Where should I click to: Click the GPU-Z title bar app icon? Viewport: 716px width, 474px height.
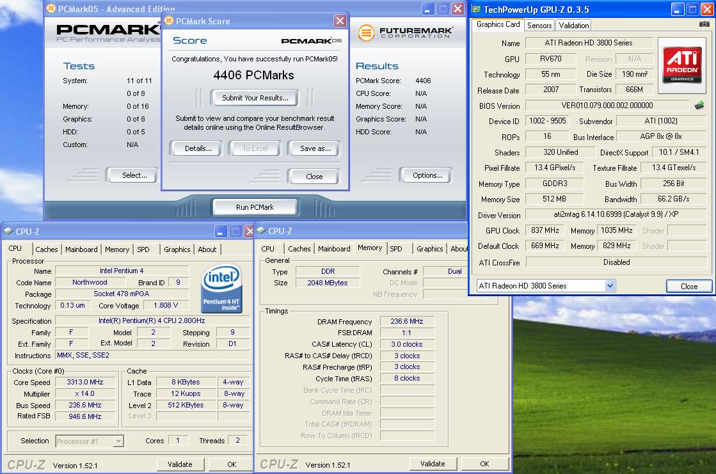point(476,9)
